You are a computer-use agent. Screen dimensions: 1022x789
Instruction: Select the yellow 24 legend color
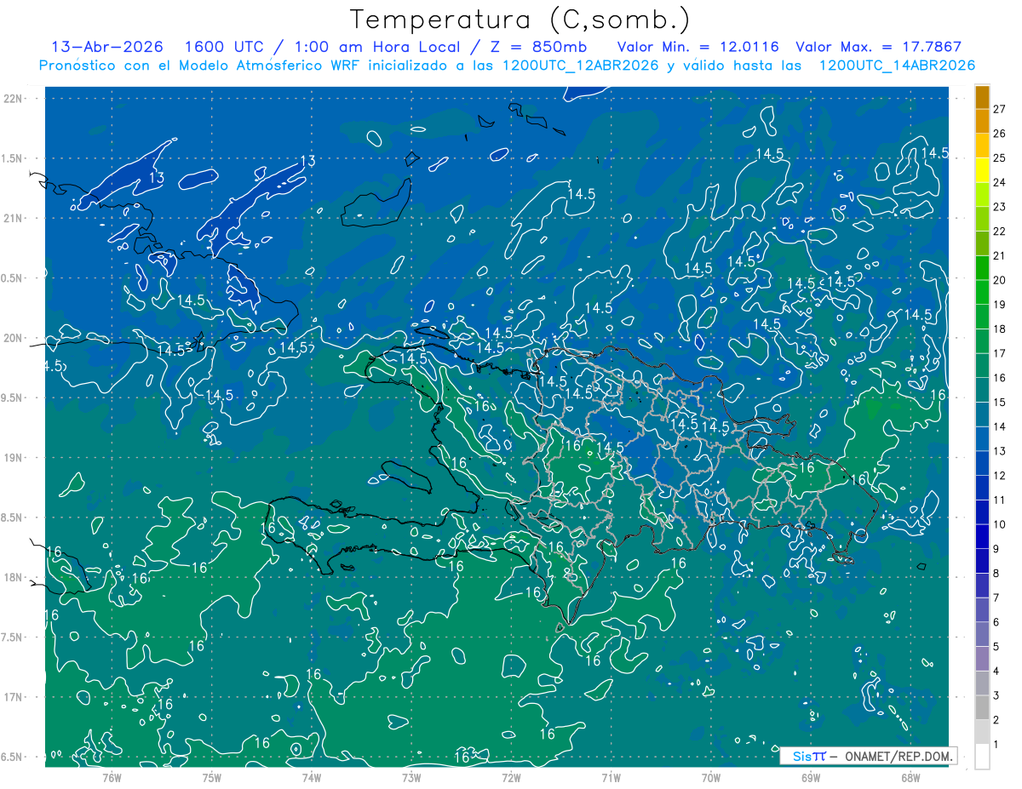982,171
